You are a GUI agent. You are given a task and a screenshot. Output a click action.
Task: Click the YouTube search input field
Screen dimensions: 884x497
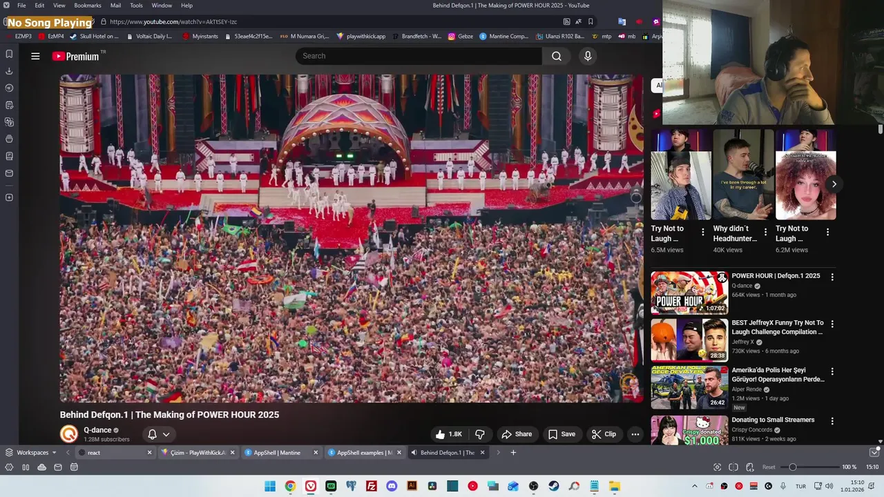point(419,56)
